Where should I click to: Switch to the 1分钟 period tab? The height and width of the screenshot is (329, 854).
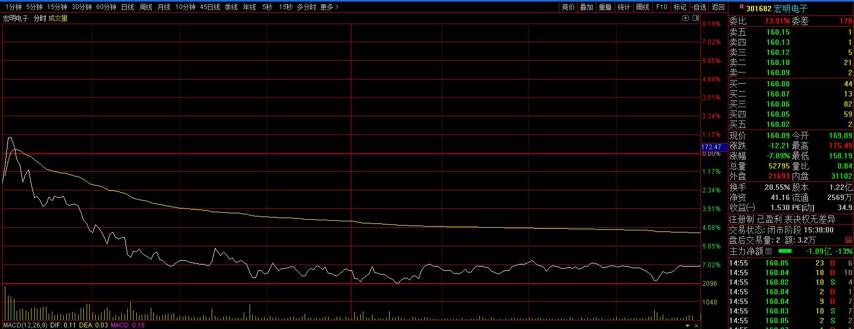coord(12,7)
